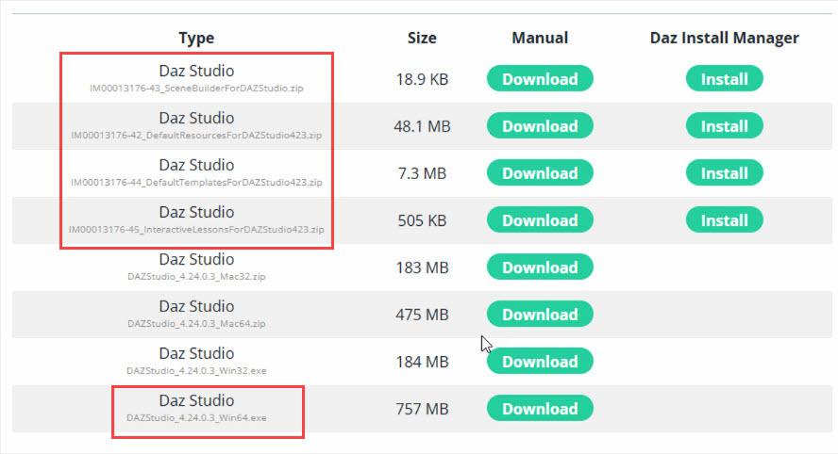Screen dimensions: 838x454
Task: Download InteractiveLessonsForDAZStudio423.zip manually
Action: tap(540, 220)
